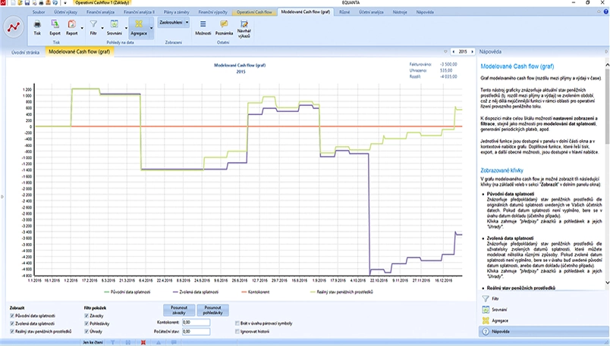This screenshot has height=346, width=610.
Task: Toggle the Agregace icon in ribbon
Action: [139, 24]
